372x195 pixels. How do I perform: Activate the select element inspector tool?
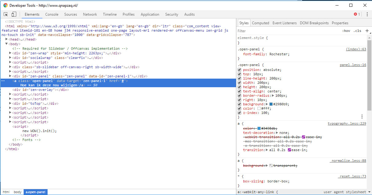pyautogui.click(x=6, y=14)
